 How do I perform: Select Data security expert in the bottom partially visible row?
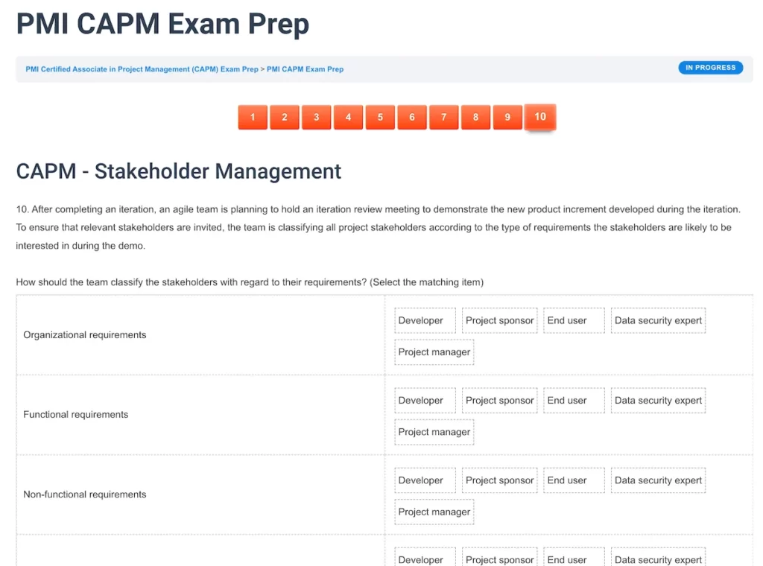pos(658,560)
